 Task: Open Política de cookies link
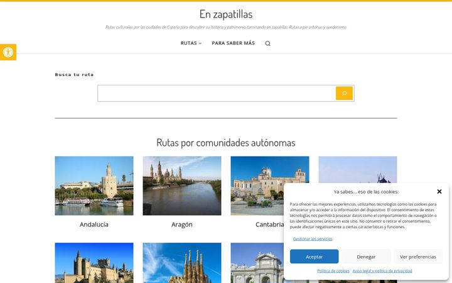(x=333, y=271)
